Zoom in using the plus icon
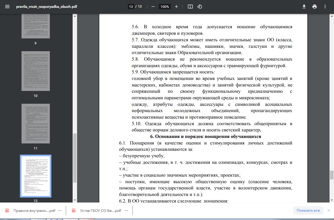Viewport: 334px width, 220px height. click(176, 7)
